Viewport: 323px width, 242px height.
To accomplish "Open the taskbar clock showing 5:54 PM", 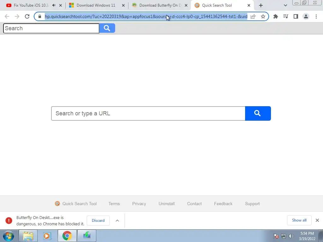I will click(x=307, y=236).
